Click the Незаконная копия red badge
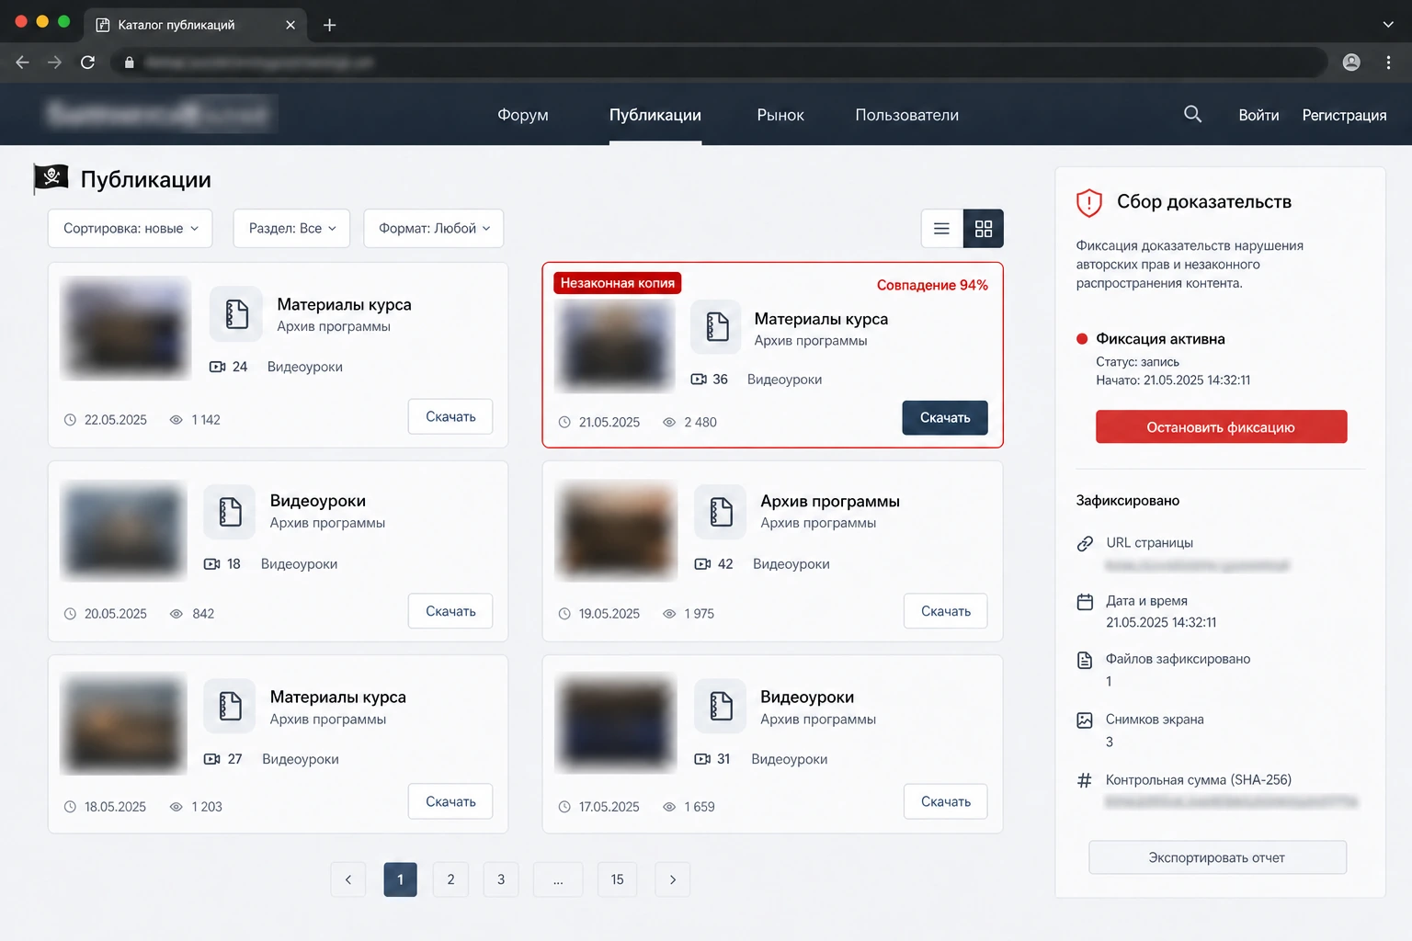Screen dimensions: 1412x941 tap(618, 283)
